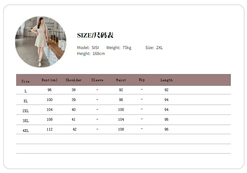This screenshot has height=173, width=247.
Task: Click length value 92 in the L row
Action: (167, 90)
